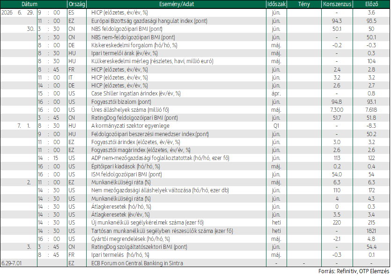Select the A kormányzati szektor egyenlege row

[x=195, y=126]
